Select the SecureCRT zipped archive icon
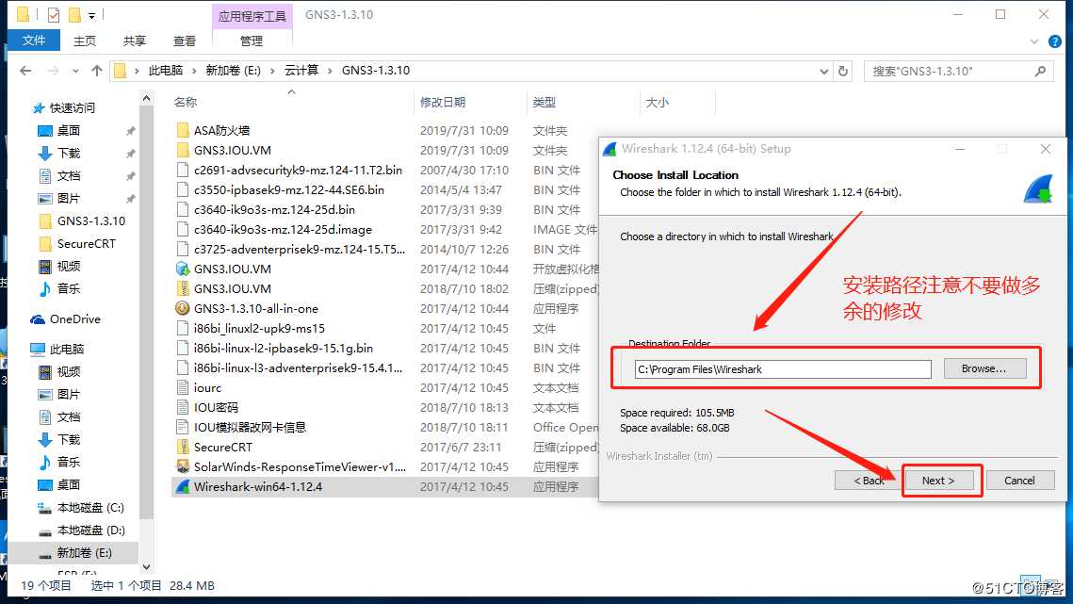 pyautogui.click(x=183, y=448)
